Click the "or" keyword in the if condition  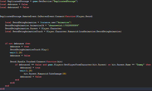(x=109, y=65)
